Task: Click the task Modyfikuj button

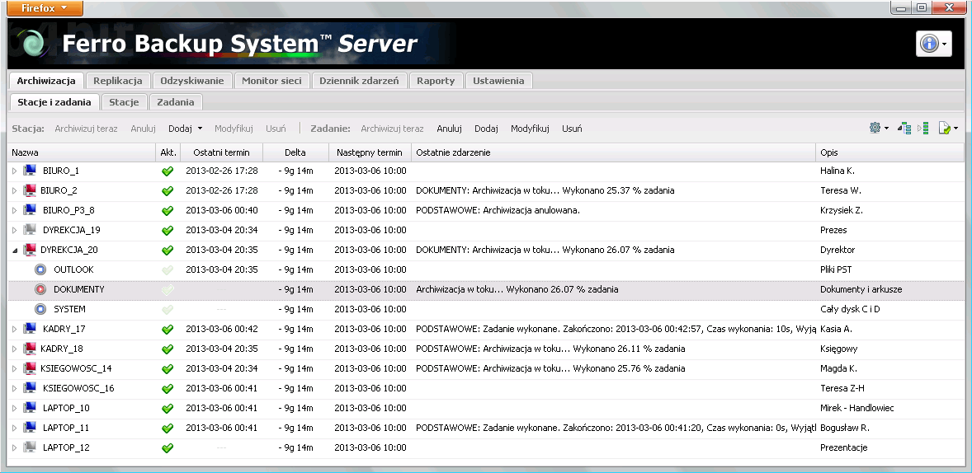Action: (530, 129)
